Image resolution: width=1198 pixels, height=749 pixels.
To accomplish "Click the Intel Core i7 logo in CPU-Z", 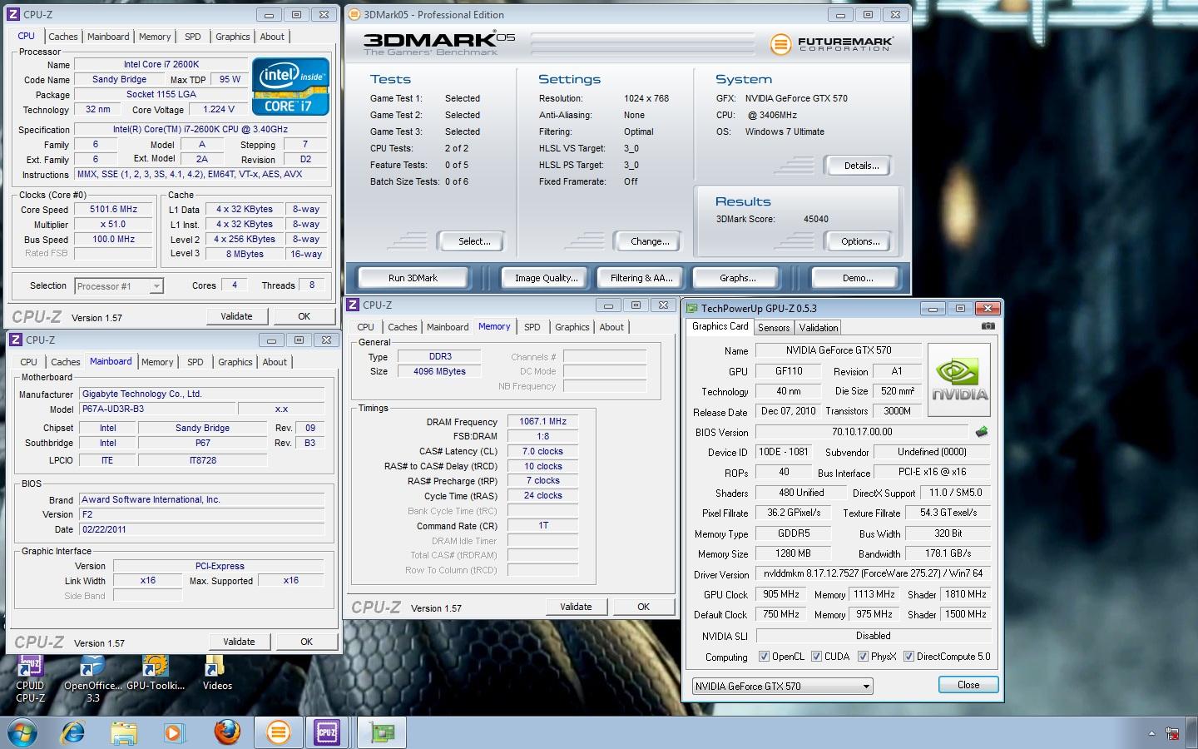I will point(290,87).
